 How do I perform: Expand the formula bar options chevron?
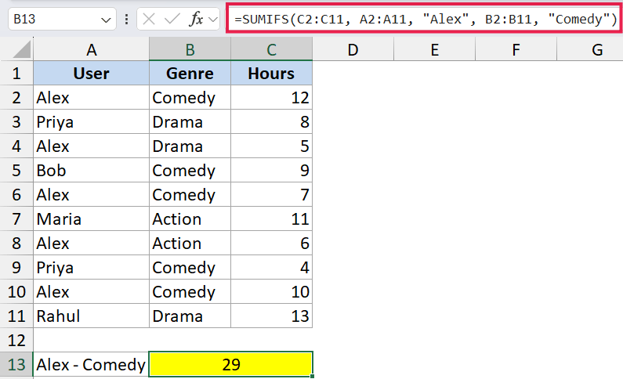point(213,19)
